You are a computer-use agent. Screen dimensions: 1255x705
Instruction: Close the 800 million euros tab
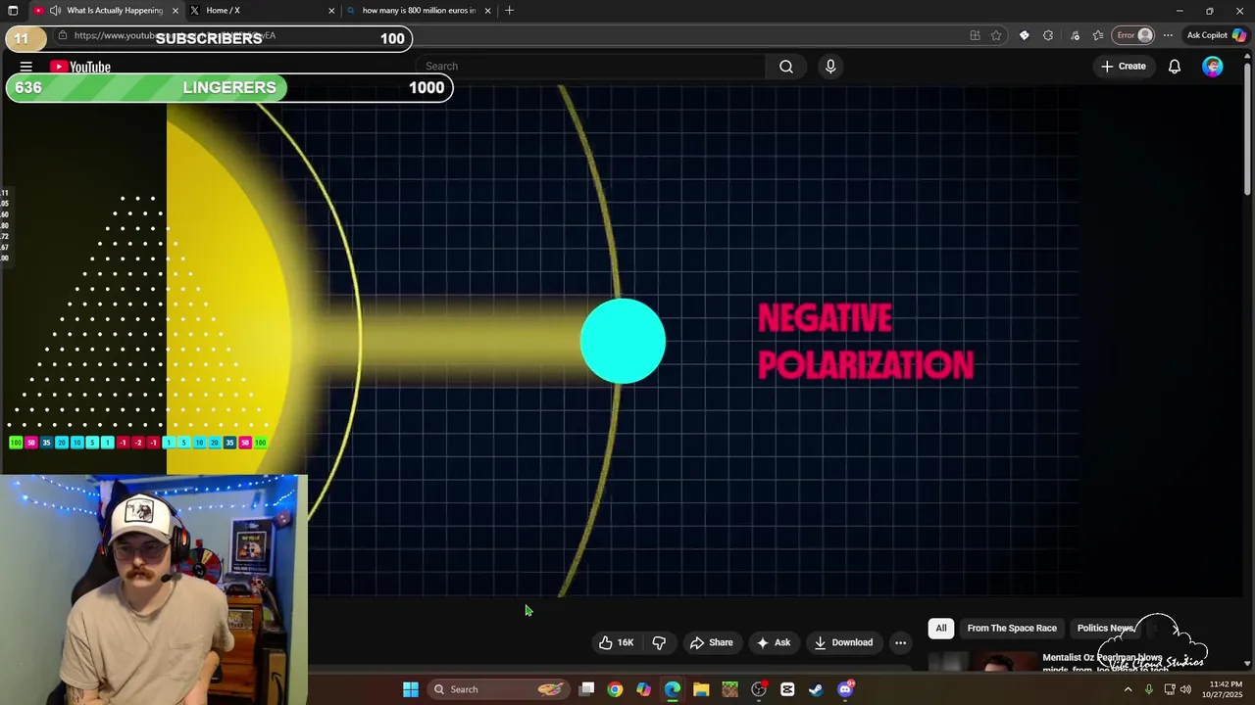click(x=487, y=11)
